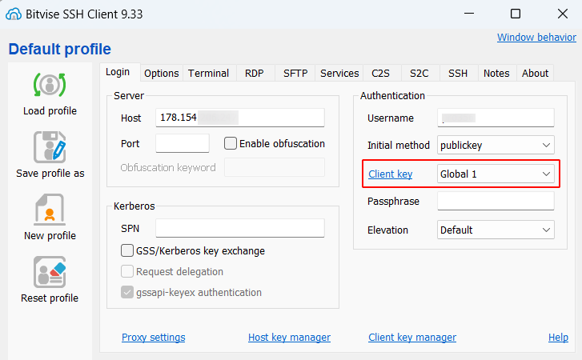Switch to the SFTP tab
Image resolution: width=582 pixels, height=360 pixels.
click(295, 73)
